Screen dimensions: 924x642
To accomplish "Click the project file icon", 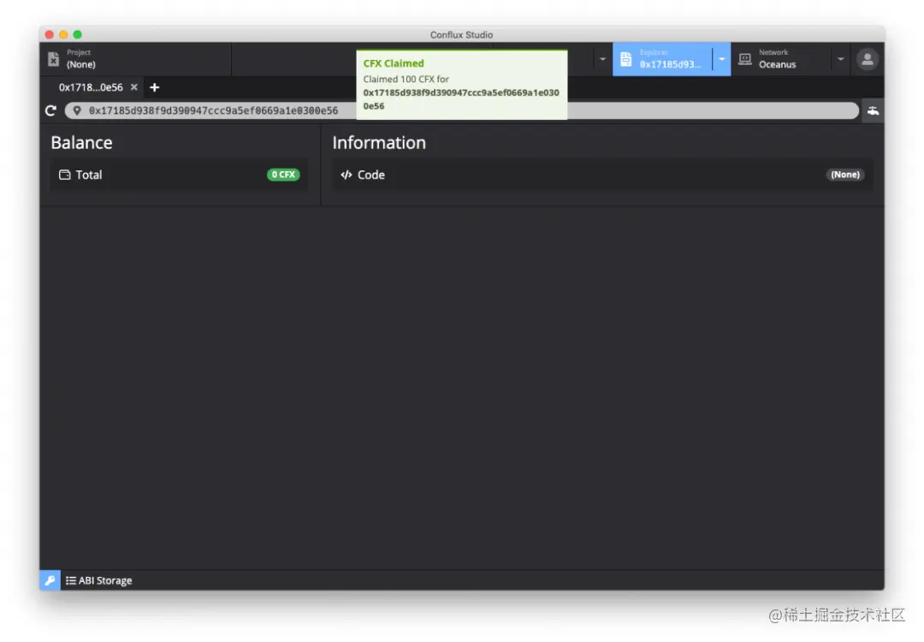I will (54, 59).
